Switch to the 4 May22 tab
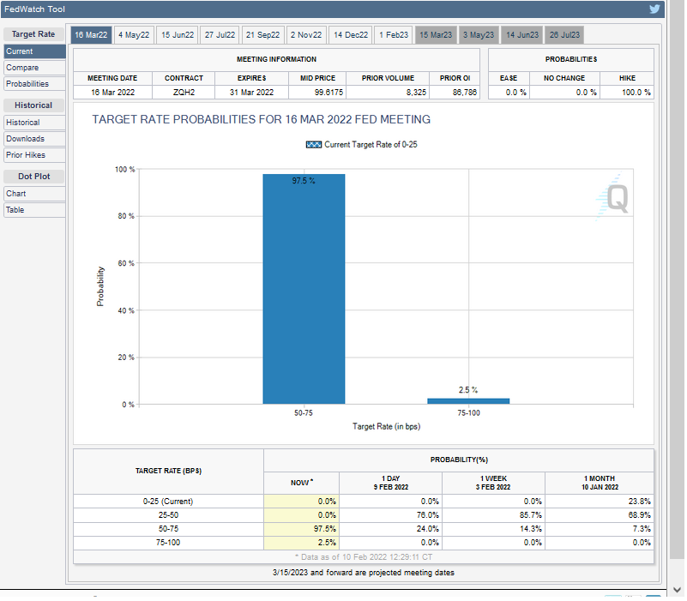Viewport: 687px width, 601px height. point(134,35)
